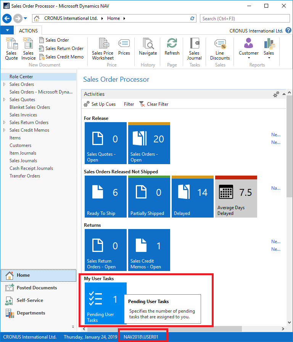Viewport: 293px width, 342px height.
Task: Open Customers in navigation pane
Action: (20, 145)
